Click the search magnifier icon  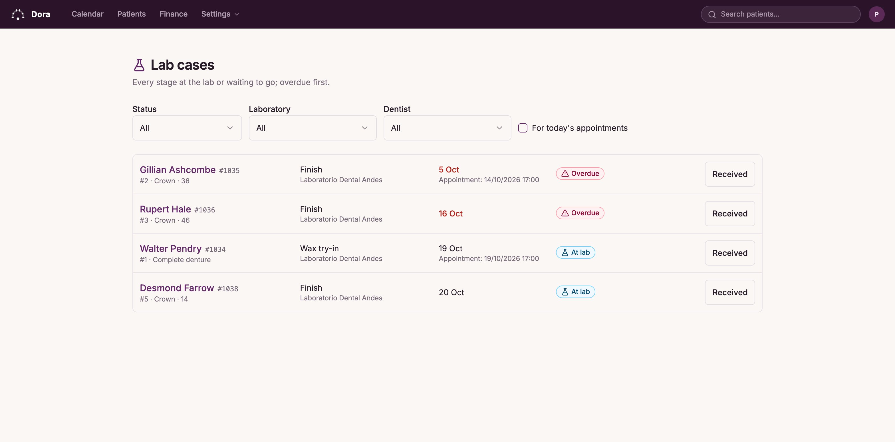point(712,14)
